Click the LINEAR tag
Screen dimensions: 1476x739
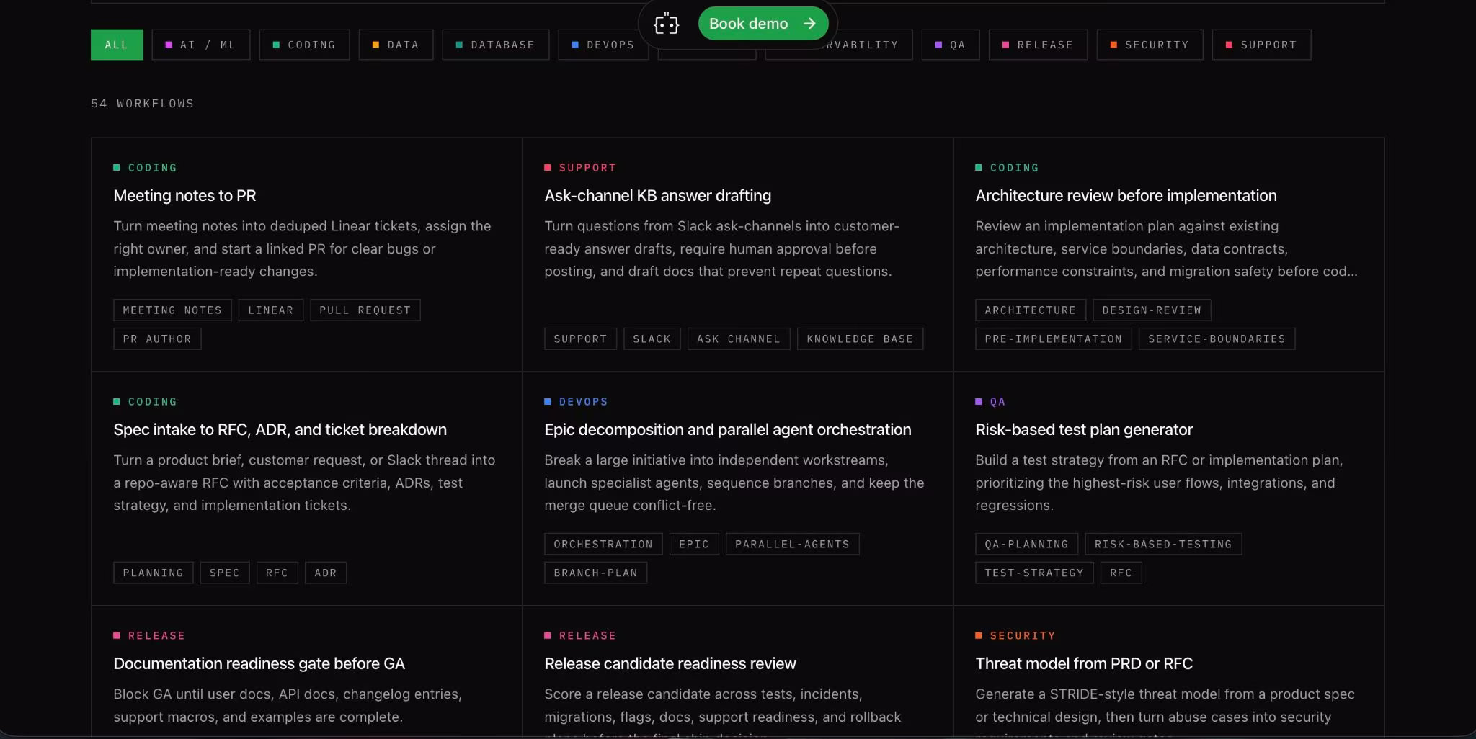pyautogui.click(x=271, y=310)
